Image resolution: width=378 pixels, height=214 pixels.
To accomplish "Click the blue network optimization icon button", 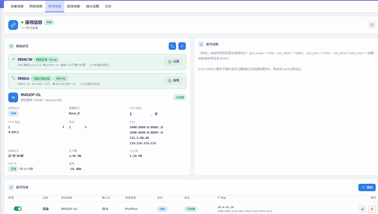I will [173, 46].
